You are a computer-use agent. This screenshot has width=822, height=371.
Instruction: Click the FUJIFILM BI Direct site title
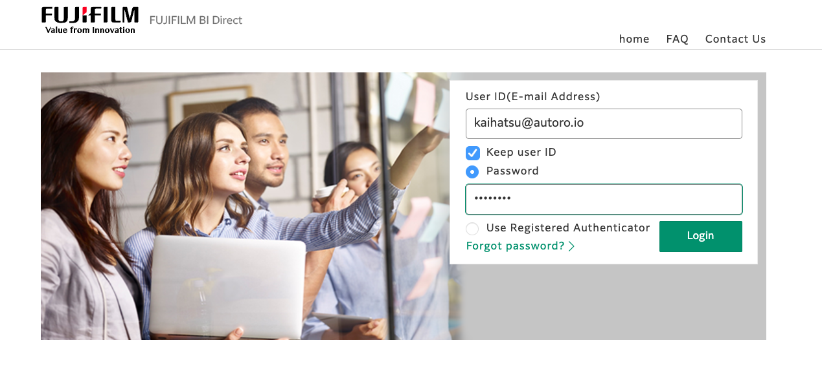click(x=196, y=20)
